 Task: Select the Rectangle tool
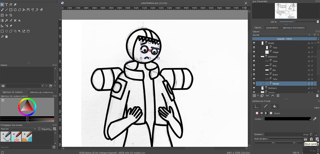pos(11,10)
